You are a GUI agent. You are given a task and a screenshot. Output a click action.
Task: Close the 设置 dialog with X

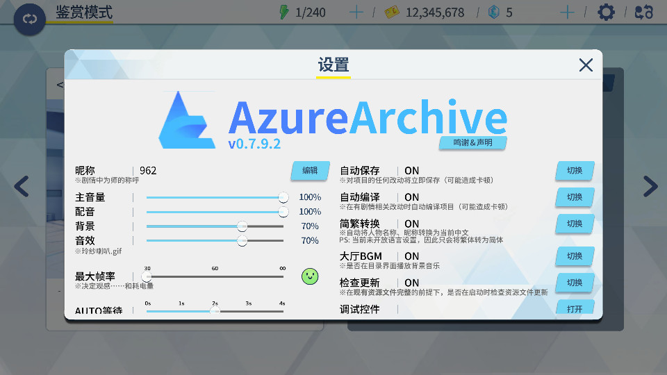click(x=586, y=65)
